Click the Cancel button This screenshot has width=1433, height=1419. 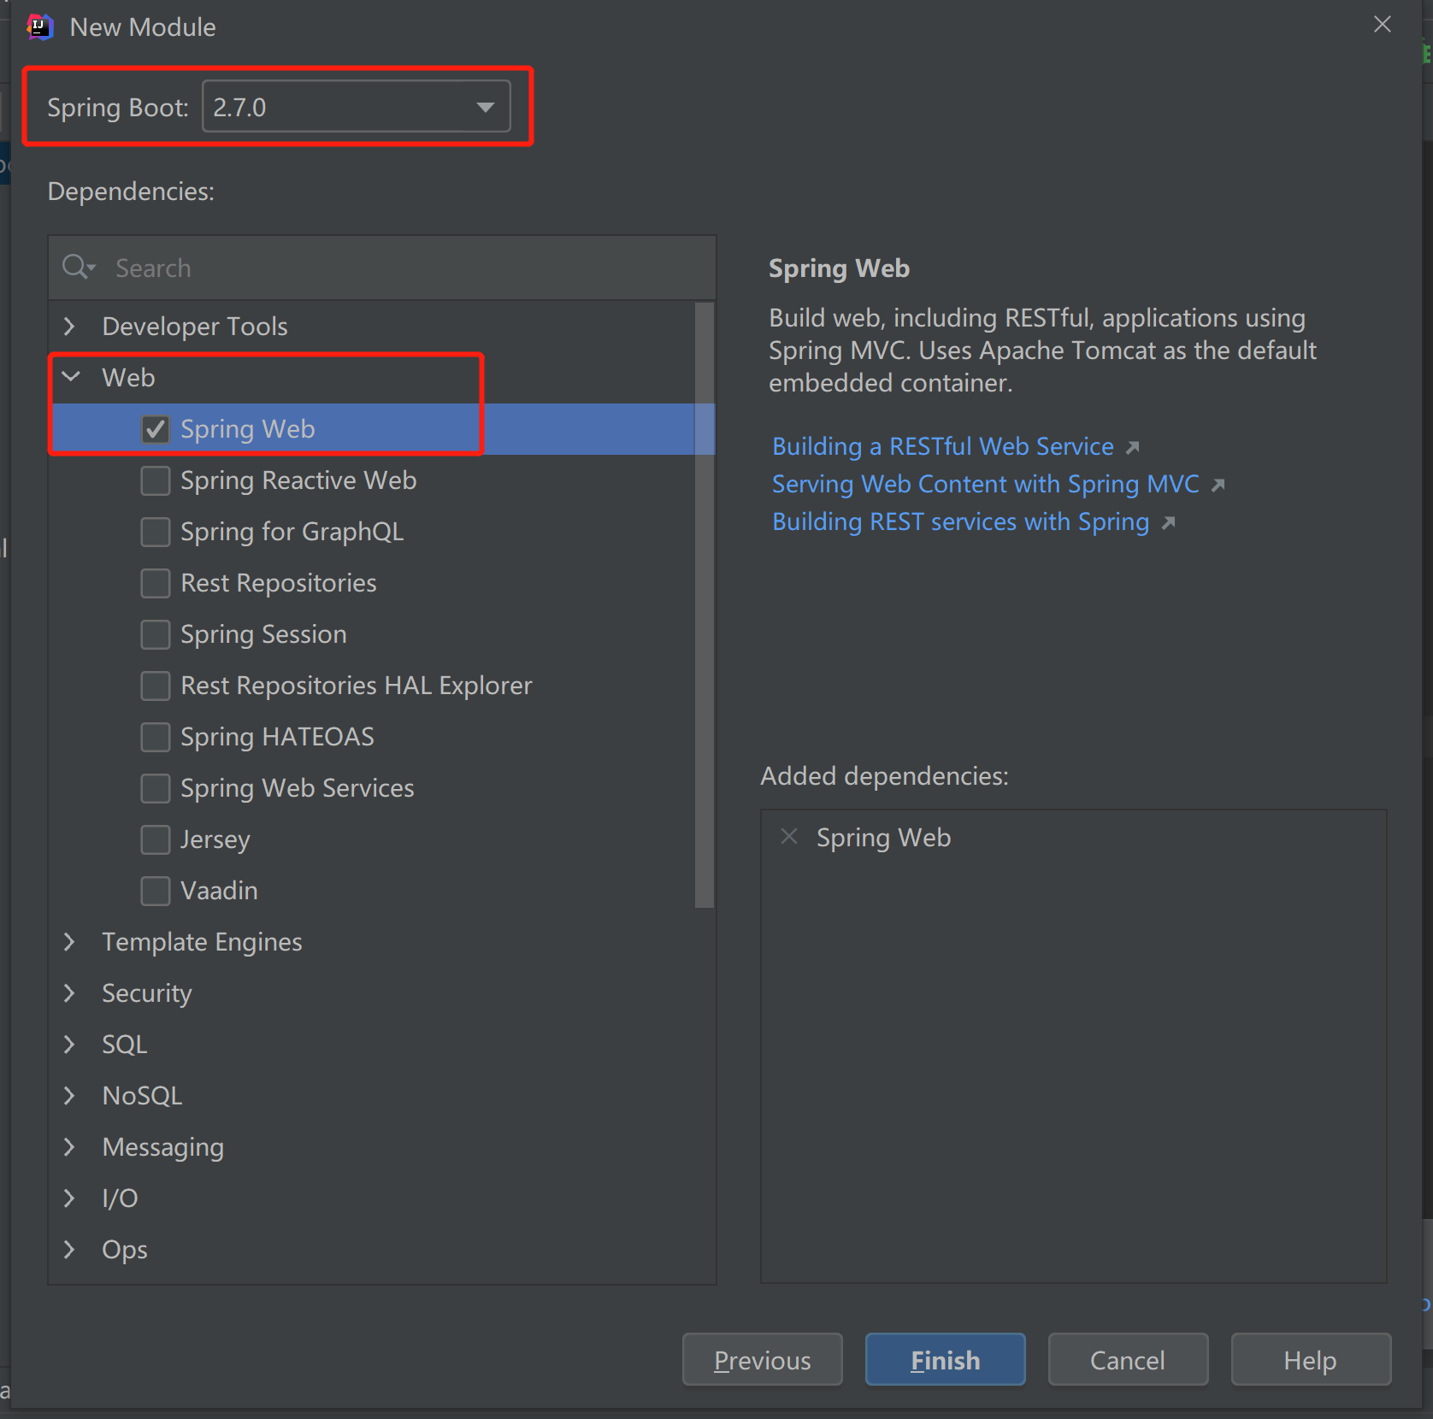coord(1129,1359)
